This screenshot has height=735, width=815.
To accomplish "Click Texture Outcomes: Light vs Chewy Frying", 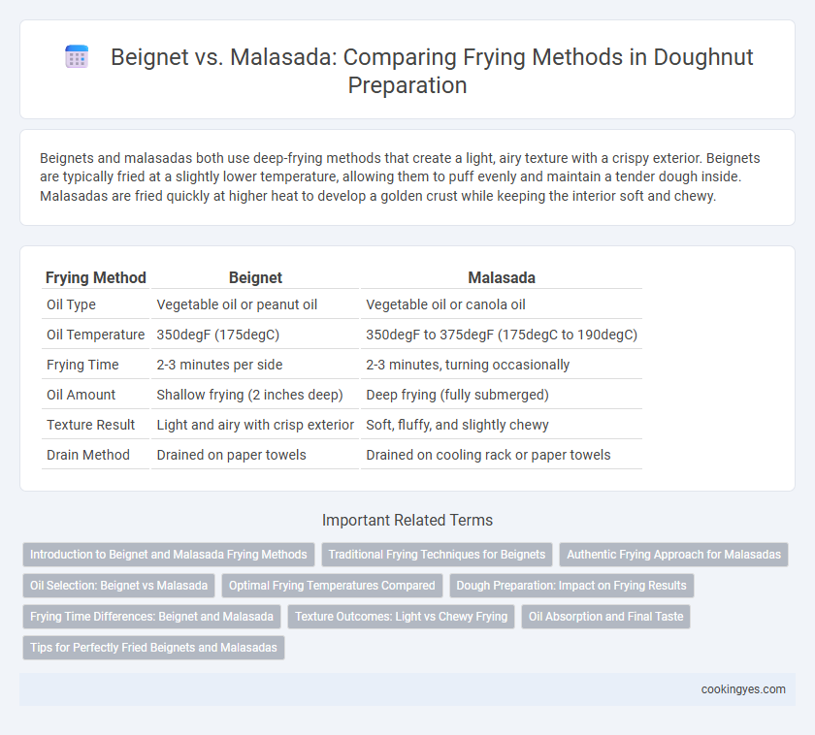I will pos(401,617).
